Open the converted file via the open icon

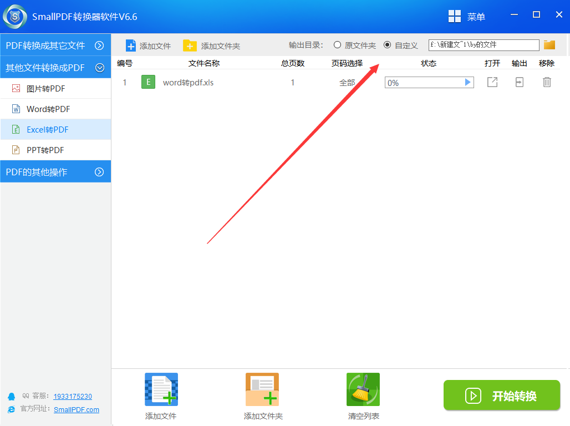(492, 82)
